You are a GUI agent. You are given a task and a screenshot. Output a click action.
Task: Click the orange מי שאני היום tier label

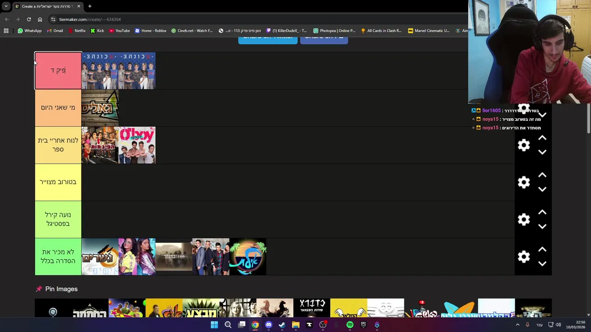pos(58,108)
